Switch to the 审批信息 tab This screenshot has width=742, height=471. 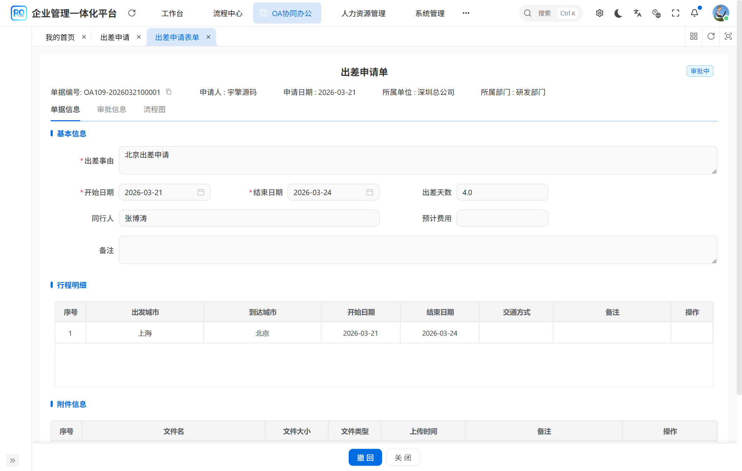112,109
